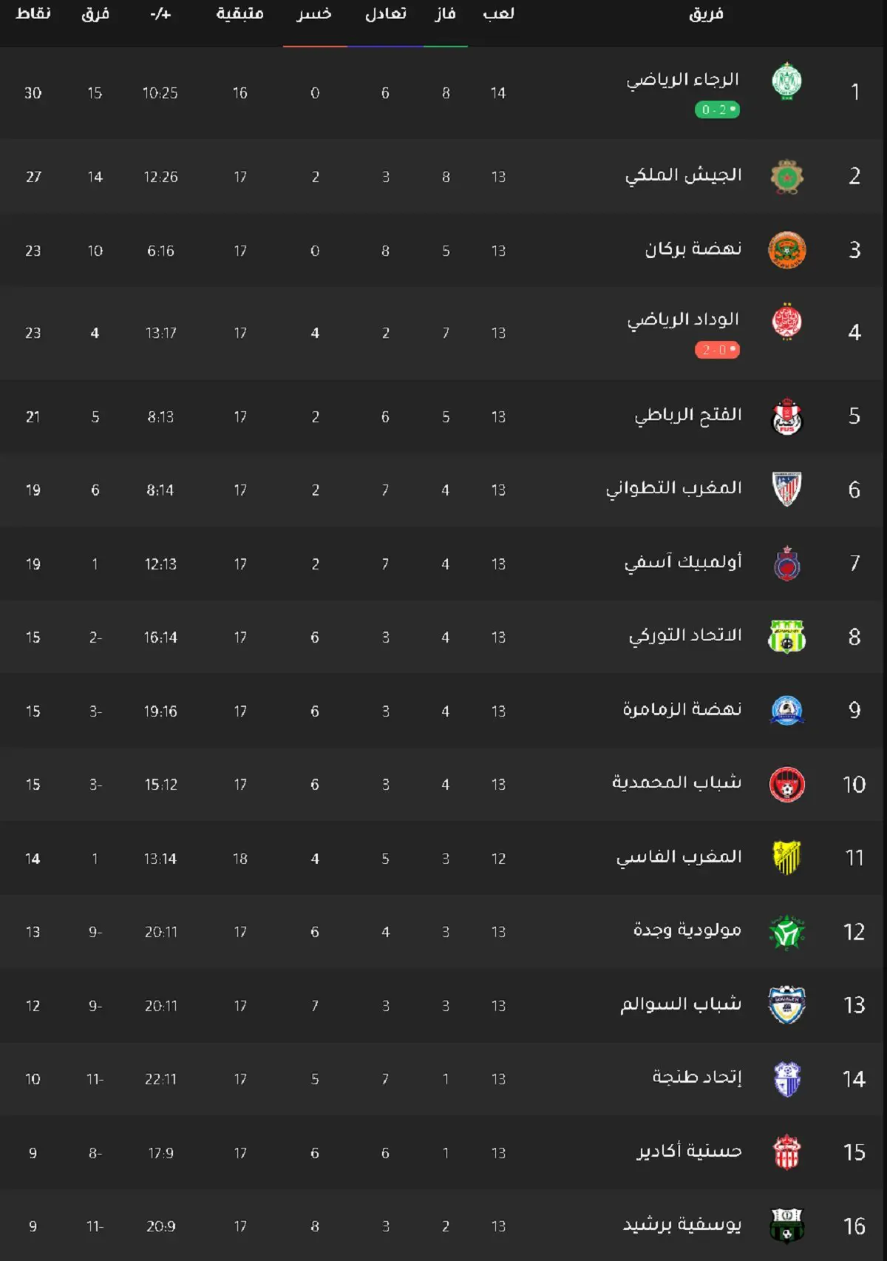Select the فاز wins column header

[445, 14]
